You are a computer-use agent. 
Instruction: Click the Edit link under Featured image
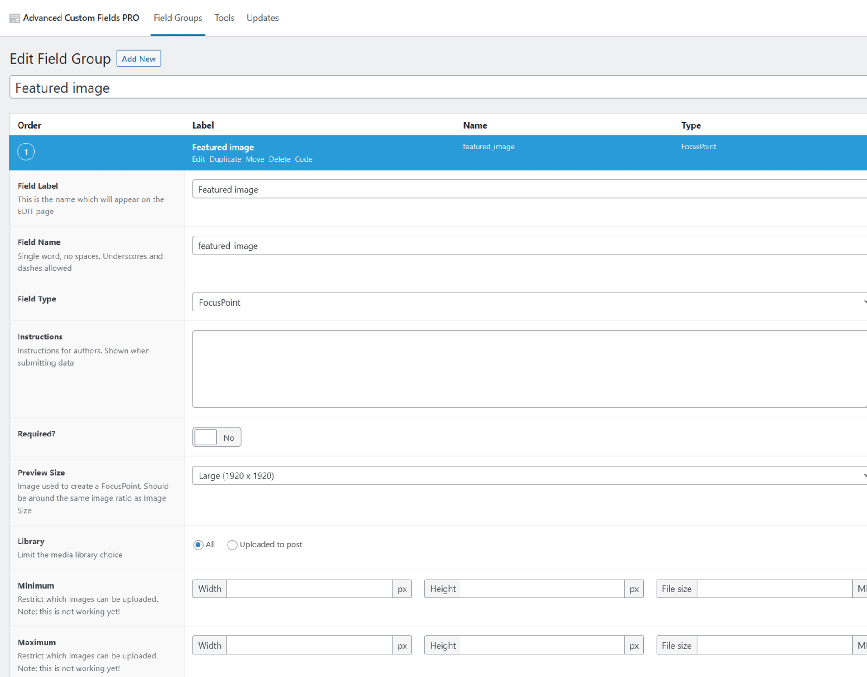click(198, 159)
